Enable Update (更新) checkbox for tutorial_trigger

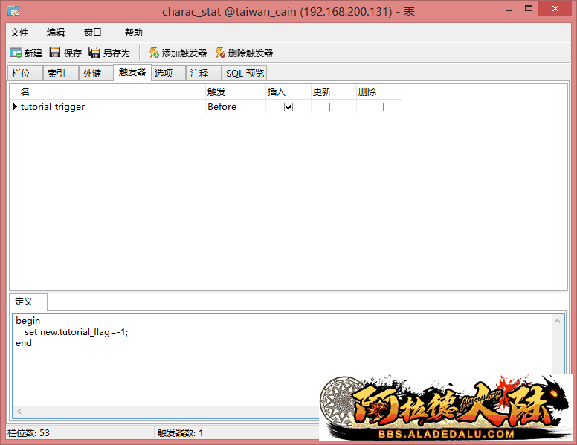[x=334, y=107]
